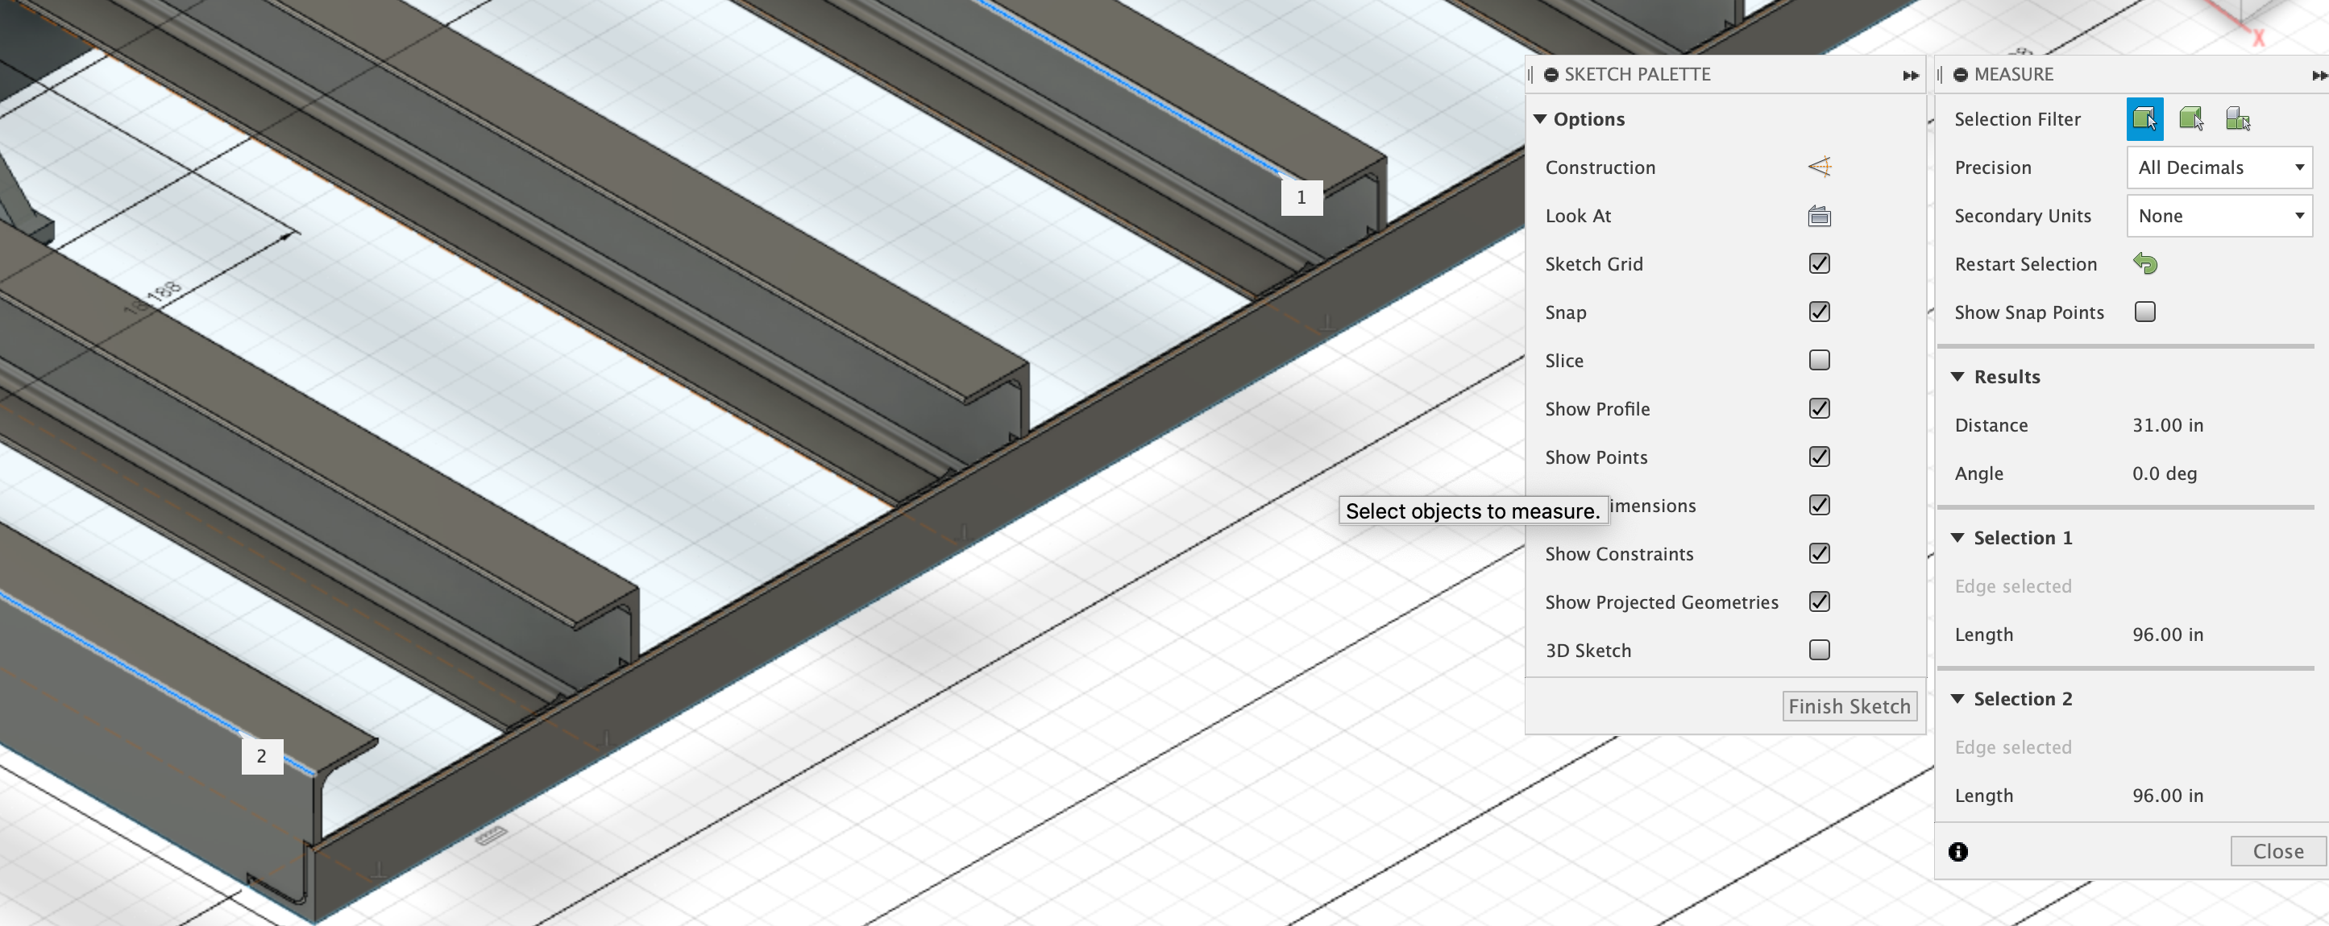2329x926 pixels.
Task: Close the Measure dialog
Action: [x=2277, y=852]
